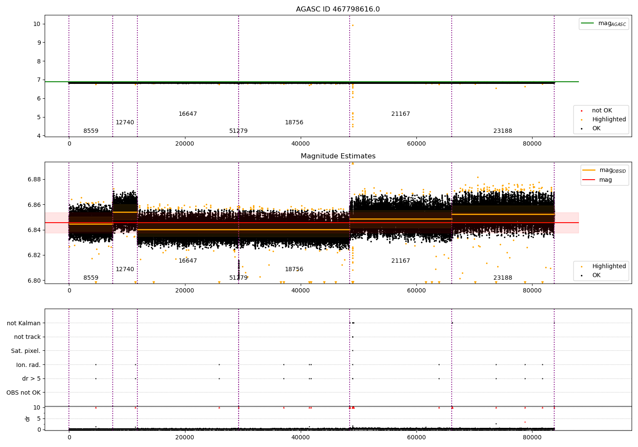Click the 'AGASC ID 467798616.0' plot title

(x=338, y=9)
